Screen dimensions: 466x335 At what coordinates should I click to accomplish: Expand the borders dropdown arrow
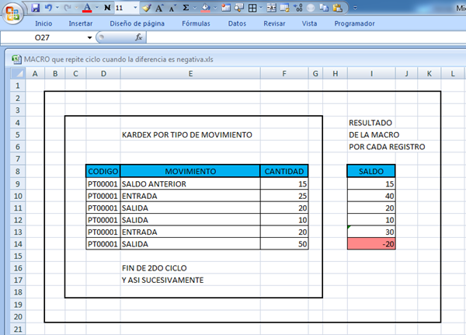(x=261, y=8)
